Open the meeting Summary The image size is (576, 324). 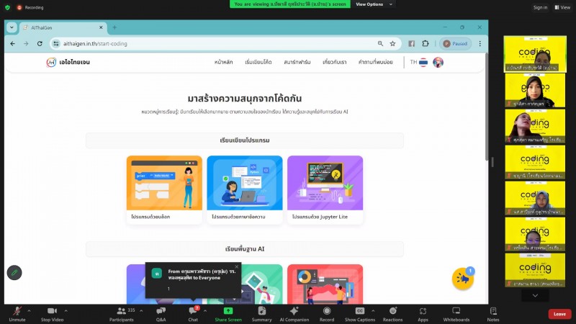[x=261, y=314]
